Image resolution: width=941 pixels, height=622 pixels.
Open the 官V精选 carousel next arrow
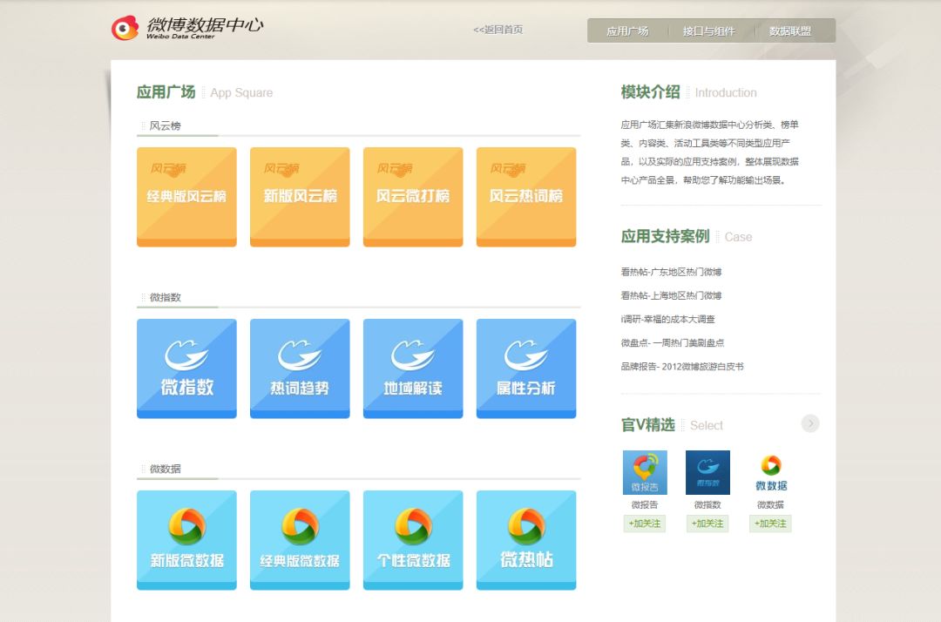point(809,423)
